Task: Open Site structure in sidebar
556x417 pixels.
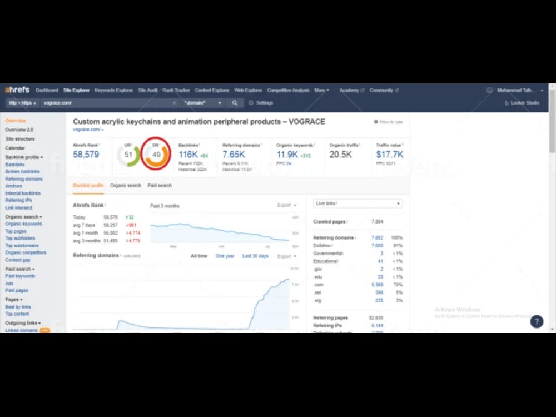Action: (20, 139)
